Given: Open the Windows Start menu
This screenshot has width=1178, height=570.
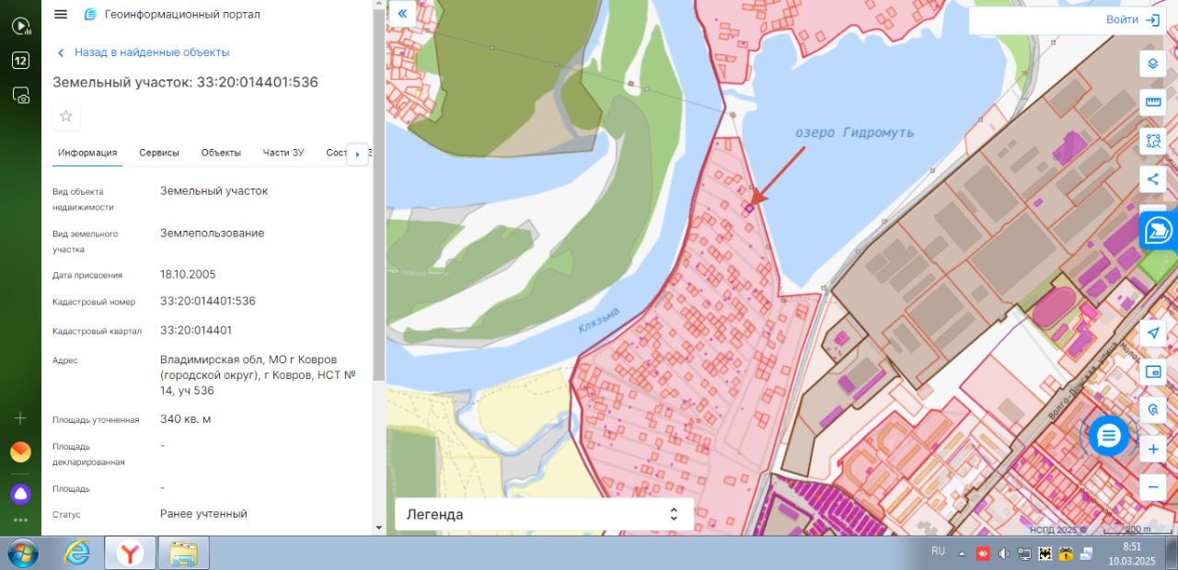Looking at the screenshot, I should tap(22, 553).
